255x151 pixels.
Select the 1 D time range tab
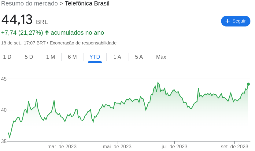click(x=7, y=57)
